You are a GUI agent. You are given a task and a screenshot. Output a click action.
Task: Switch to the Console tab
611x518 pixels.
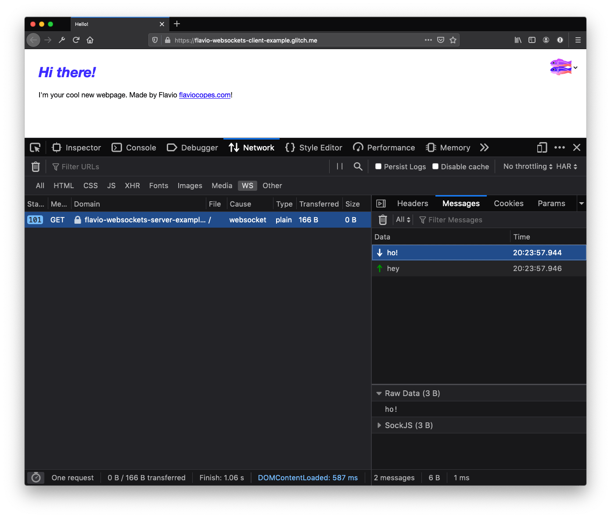[x=134, y=148]
